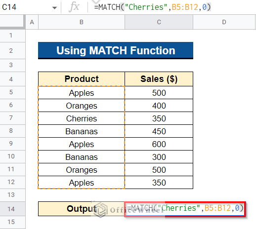This screenshot has height=229, width=256.
Task: Click the Output label cell
Action: pos(82,209)
